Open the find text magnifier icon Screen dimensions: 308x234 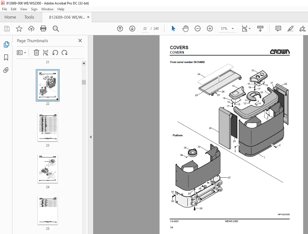click(x=56, y=29)
